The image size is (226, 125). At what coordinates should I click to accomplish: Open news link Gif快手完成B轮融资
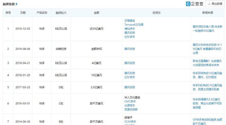[208, 122]
